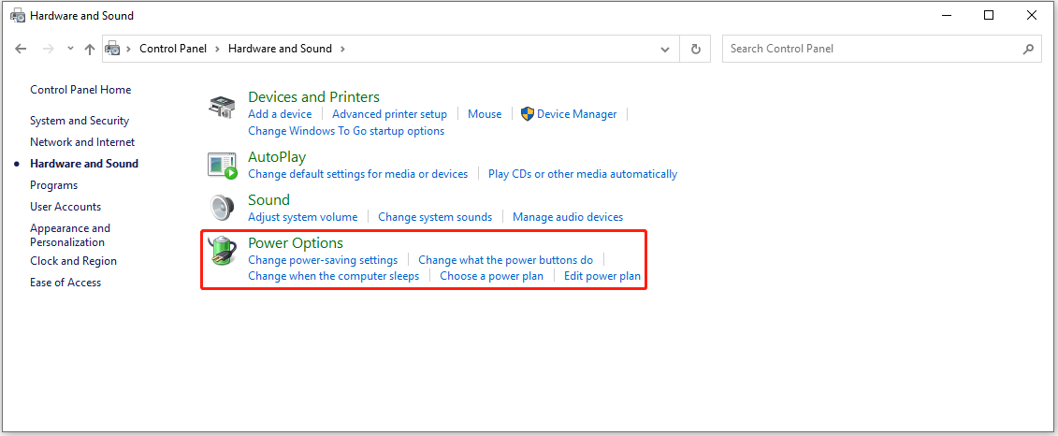Go to System and Security
This screenshot has width=1058, height=436.
80,121
